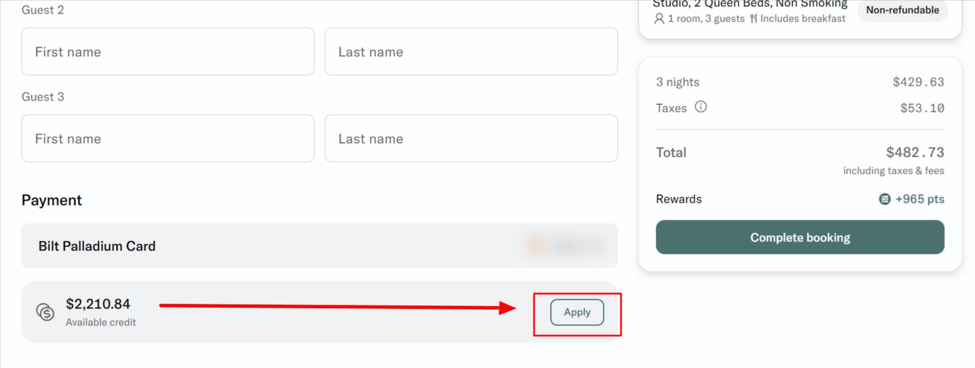The height and width of the screenshot is (368, 975).
Task: Focus Guest 2 First name field
Action: click(x=168, y=52)
